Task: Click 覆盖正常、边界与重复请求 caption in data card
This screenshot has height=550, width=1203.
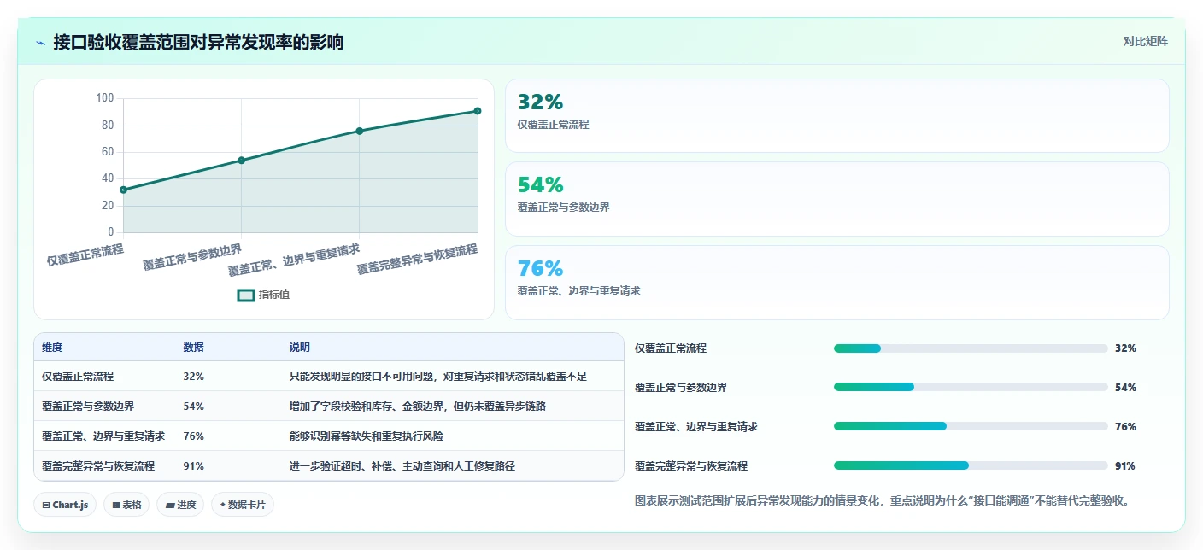Action: click(578, 290)
